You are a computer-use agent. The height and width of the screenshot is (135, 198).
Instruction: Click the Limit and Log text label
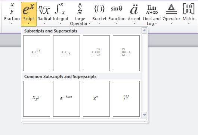[152, 21]
